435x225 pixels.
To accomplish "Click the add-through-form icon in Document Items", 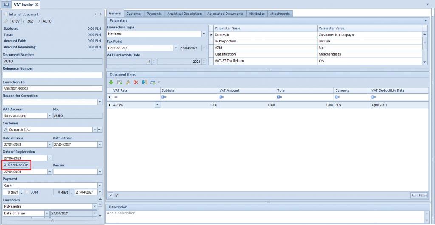I will [x=119, y=82].
